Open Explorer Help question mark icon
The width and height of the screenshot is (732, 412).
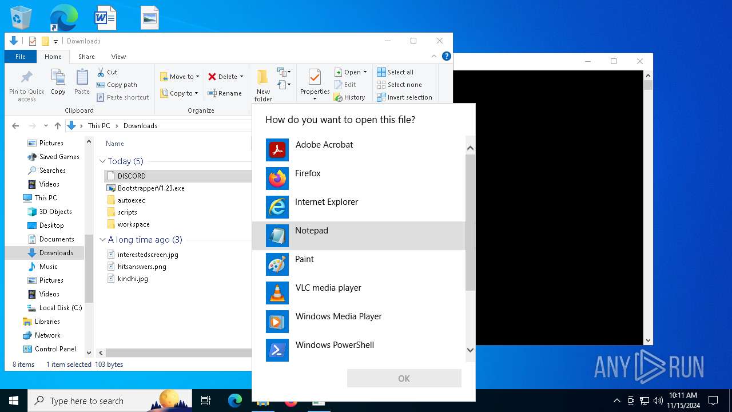pyautogui.click(x=447, y=56)
